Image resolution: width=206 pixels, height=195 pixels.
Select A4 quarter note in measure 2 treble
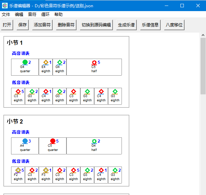(x=25, y=146)
